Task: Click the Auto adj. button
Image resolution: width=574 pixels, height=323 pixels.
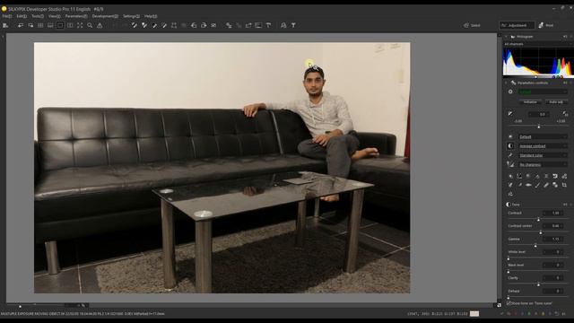Action: pos(556,101)
